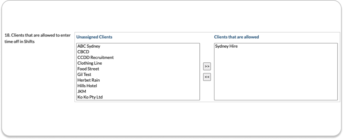
Task: Select ABC Sydney in Unassigned Clients
Action: (88, 46)
